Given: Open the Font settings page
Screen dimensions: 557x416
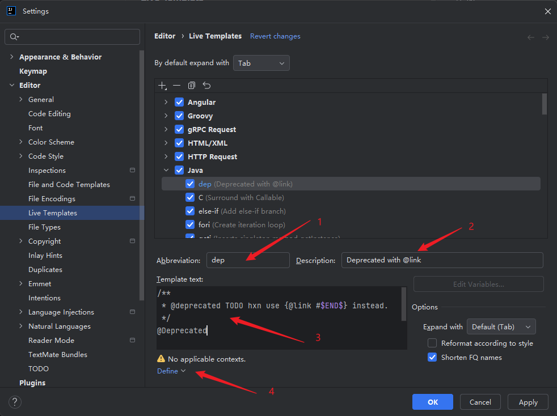Looking at the screenshot, I should click(36, 128).
